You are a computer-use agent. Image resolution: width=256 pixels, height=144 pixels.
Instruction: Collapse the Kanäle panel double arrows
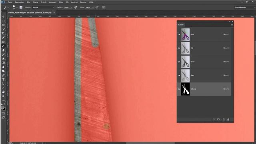(x=229, y=22)
